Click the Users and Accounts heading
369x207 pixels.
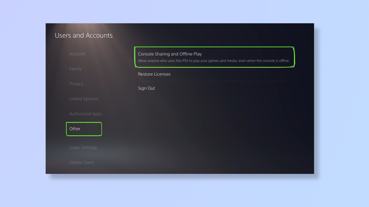[83, 35]
